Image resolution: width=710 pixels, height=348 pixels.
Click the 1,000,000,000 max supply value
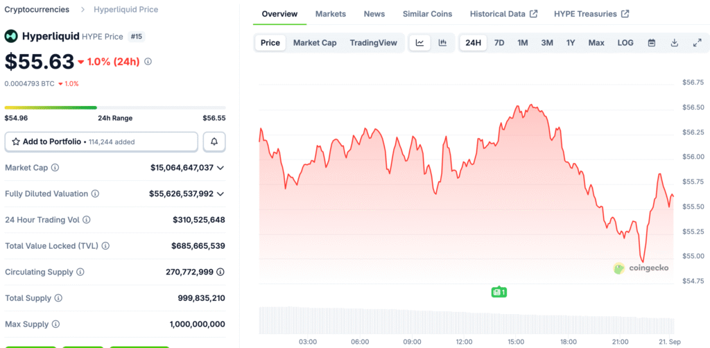tap(198, 324)
